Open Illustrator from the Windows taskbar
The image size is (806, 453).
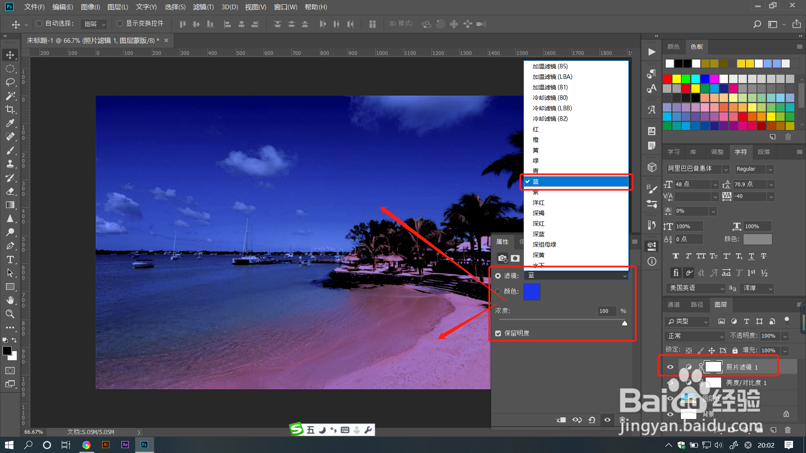click(x=106, y=445)
